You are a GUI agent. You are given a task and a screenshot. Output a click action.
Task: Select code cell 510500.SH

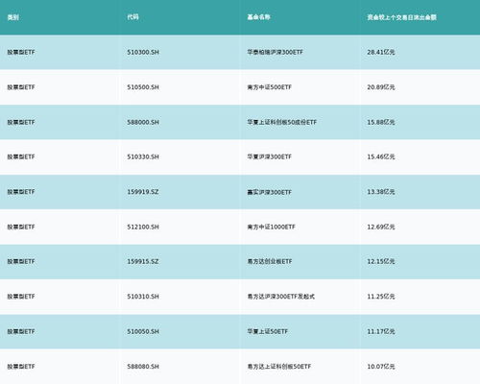[x=143, y=87]
